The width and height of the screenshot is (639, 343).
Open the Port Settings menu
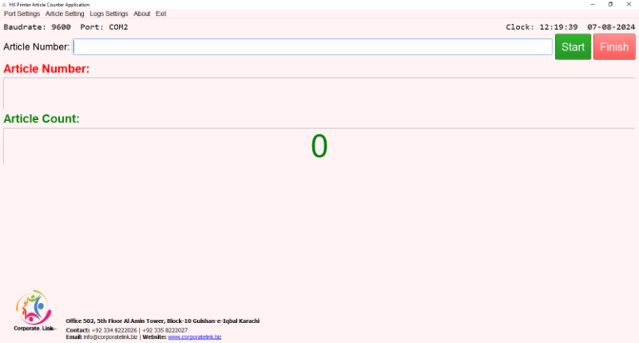click(22, 14)
